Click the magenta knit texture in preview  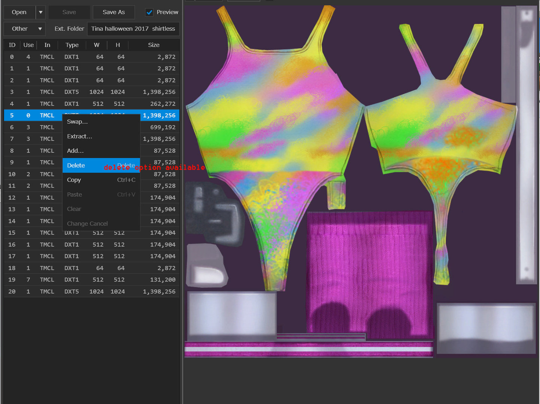pos(370,275)
